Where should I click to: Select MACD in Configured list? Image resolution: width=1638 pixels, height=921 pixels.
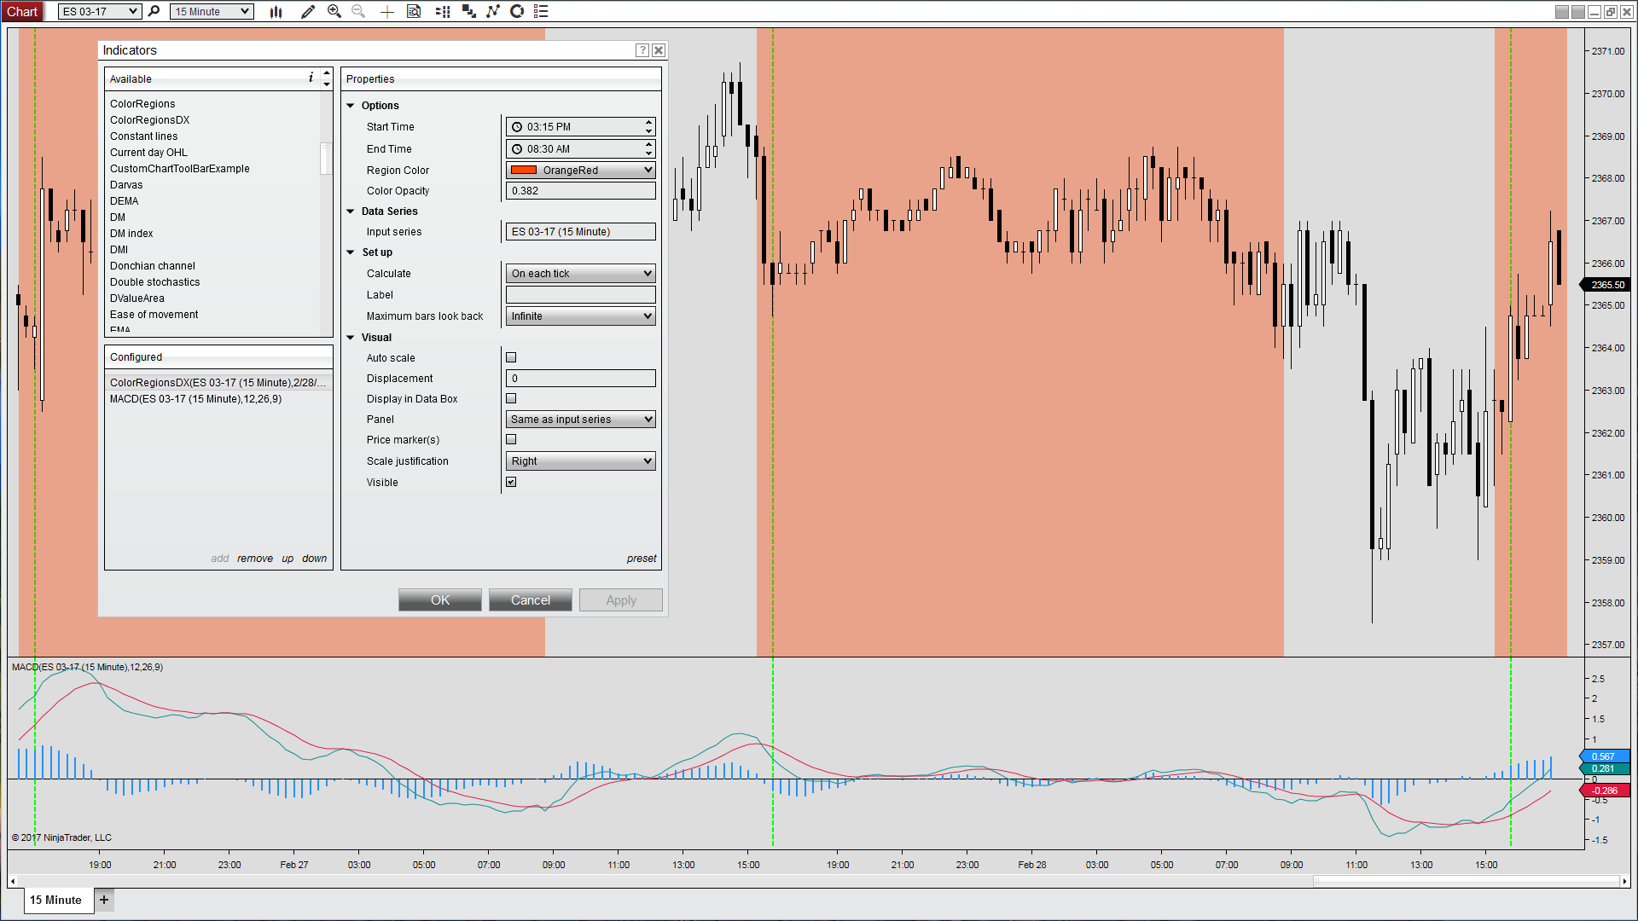[195, 399]
